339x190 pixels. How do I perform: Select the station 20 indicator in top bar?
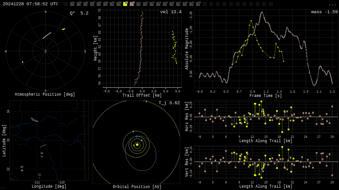click(198, 4)
